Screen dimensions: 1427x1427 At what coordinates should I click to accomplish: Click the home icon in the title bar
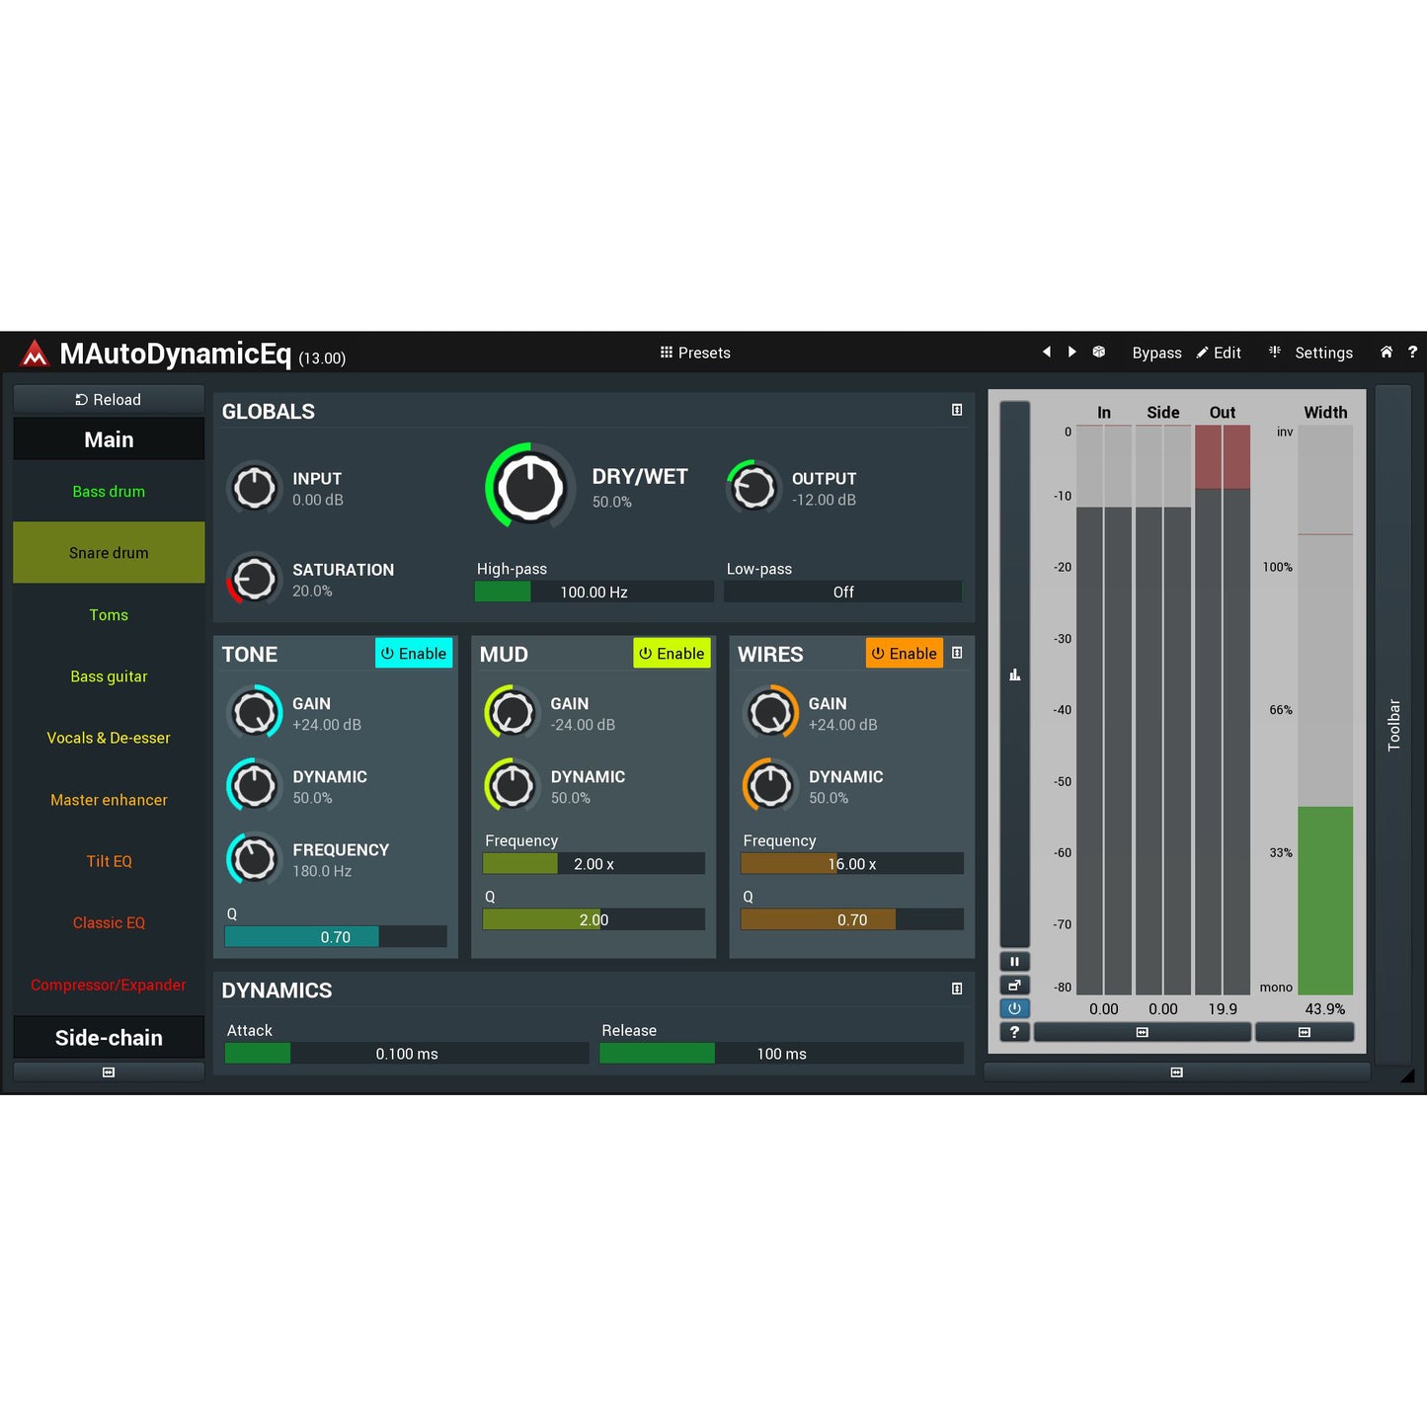[x=1387, y=353]
